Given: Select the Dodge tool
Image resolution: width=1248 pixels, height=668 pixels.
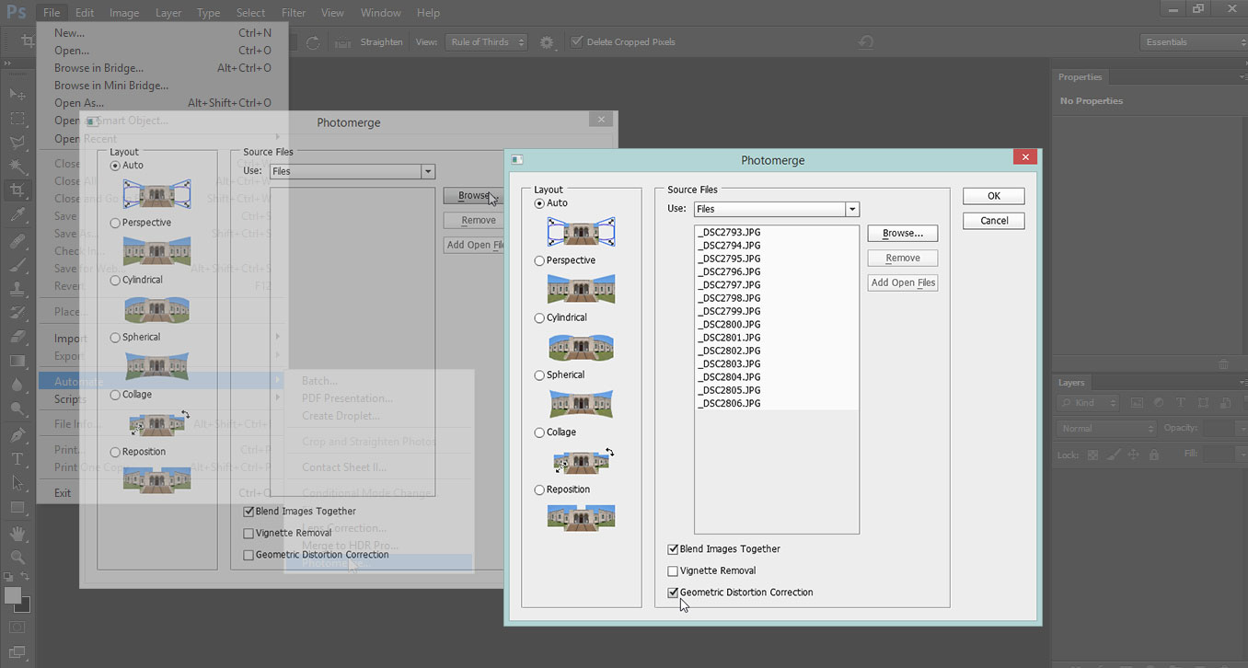Looking at the screenshot, I should tap(17, 409).
